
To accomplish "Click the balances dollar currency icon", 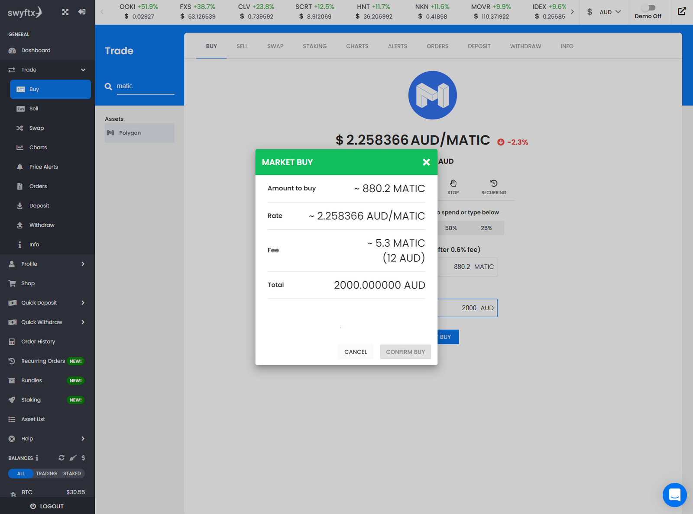I will click(x=83, y=458).
